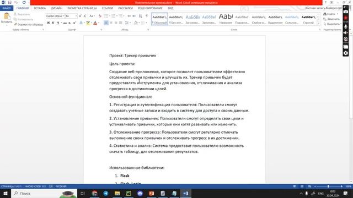The width and height of the screenshot is (353, 198).
Task: Apply subscript formatting
Action: tap(70, 23)
